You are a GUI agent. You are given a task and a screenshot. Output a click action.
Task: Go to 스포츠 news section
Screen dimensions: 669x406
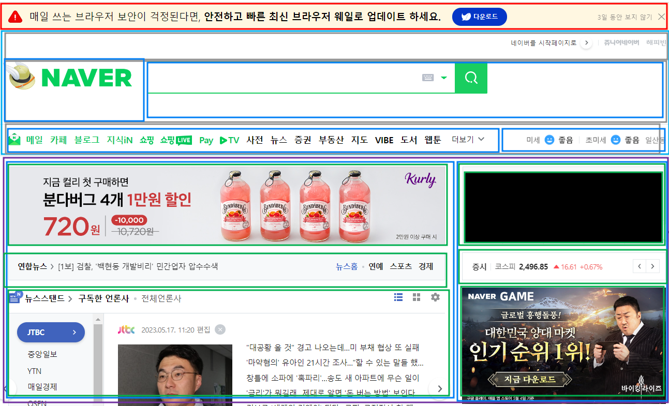tap(401, 266)
